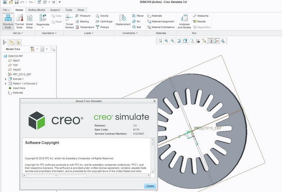This screenshot has height=192, width=282.
Task: Add a Preload
Action: (102, 27)
